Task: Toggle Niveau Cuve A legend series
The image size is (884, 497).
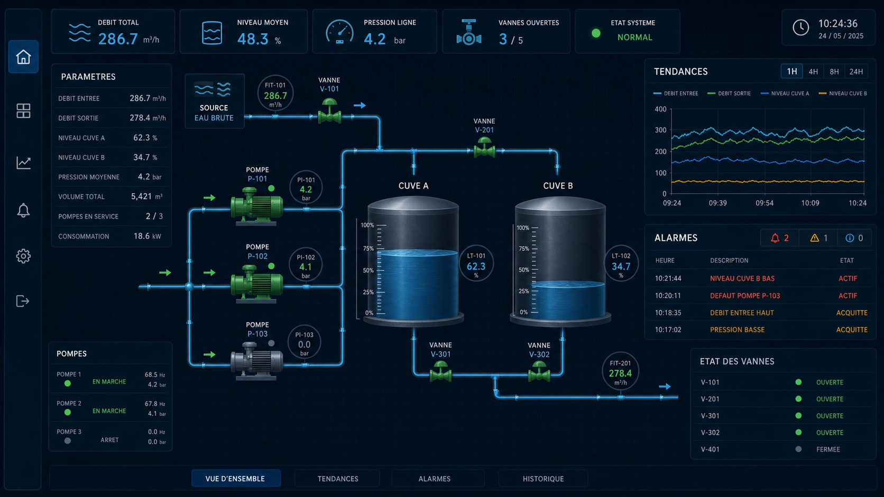Action: pos(785,93)
